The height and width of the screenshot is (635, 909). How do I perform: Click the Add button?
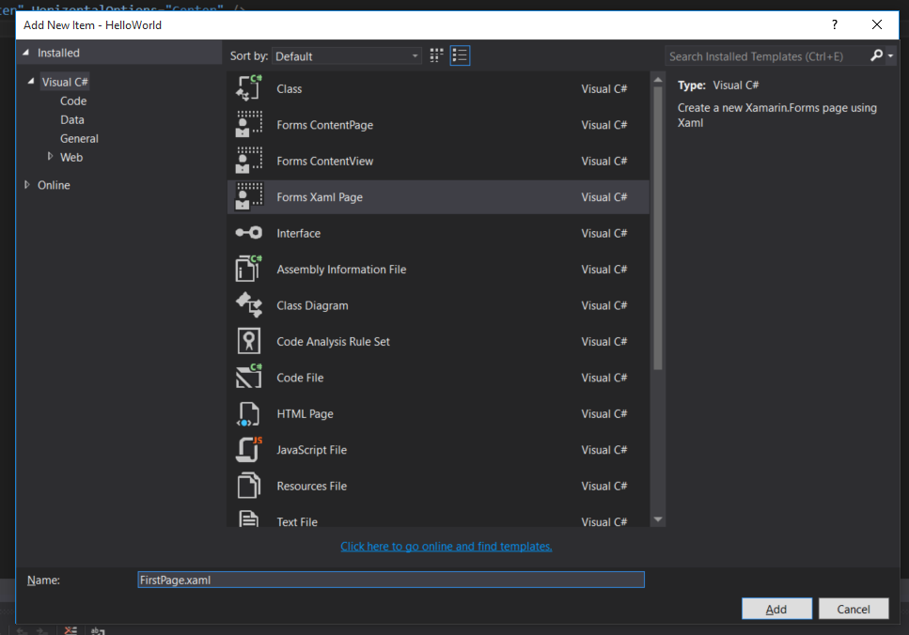[x=776, y=609]
